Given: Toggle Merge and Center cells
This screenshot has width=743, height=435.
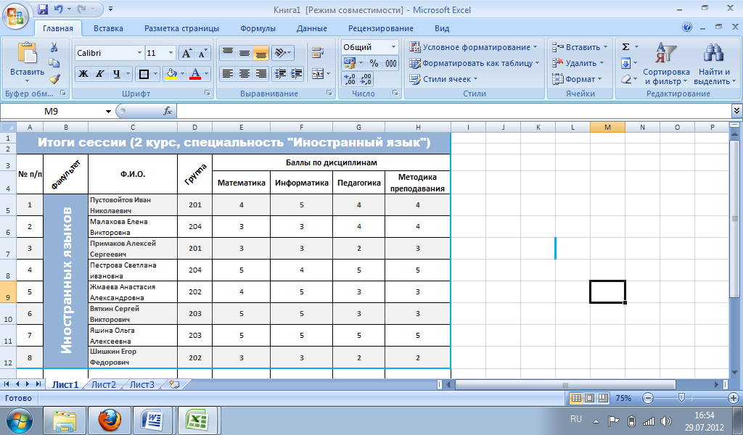Looking at the screenshot, I should (x=318, y=73).
